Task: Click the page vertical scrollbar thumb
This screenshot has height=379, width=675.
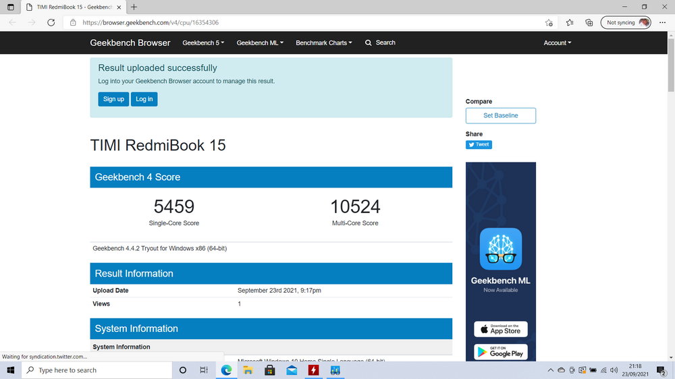Action: (x=671, y=65)
